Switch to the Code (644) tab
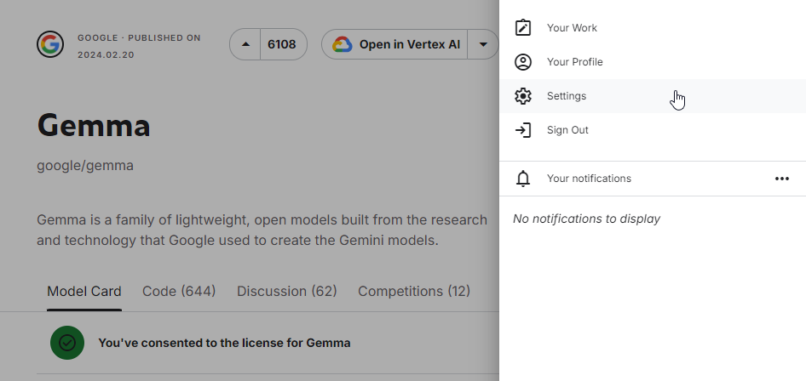Viewport: 806px width, 381px height. [x=179, y=291]
